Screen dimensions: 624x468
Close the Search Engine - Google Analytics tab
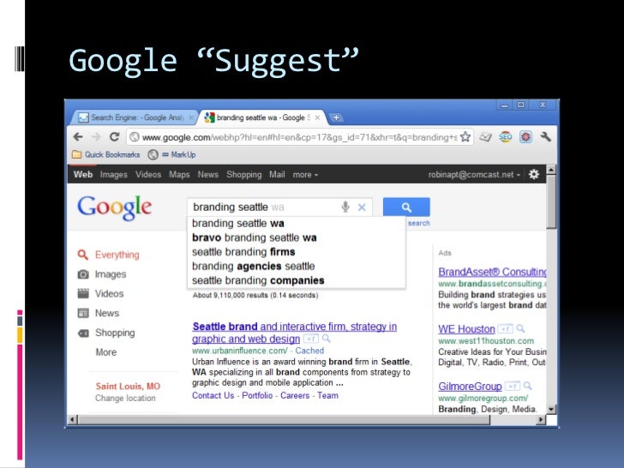point(191,117)
